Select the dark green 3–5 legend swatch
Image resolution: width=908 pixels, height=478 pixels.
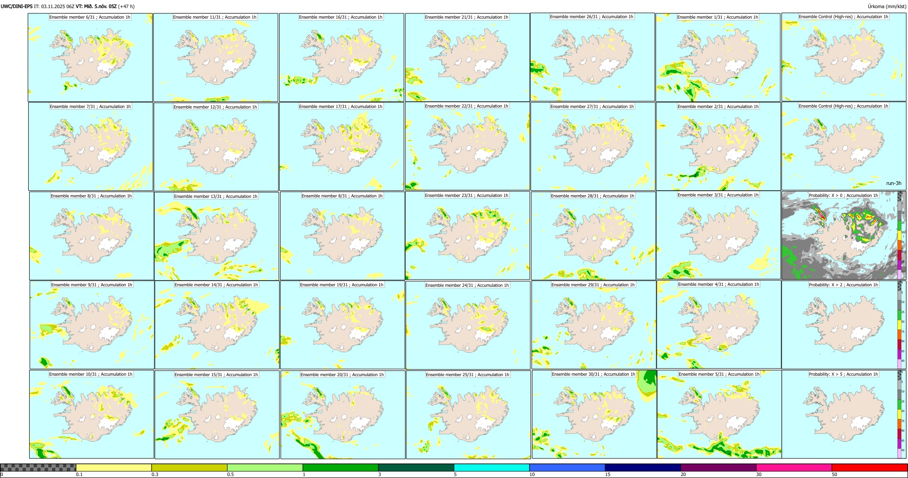pyautogui.click(x=416, y=467)
